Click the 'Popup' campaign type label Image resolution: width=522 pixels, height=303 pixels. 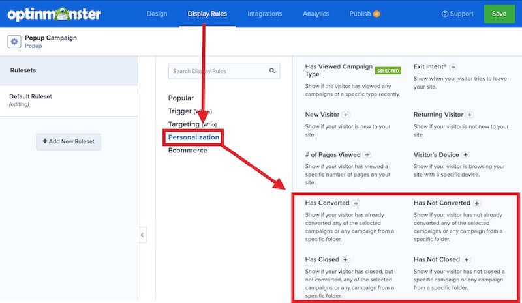[33, 46]
